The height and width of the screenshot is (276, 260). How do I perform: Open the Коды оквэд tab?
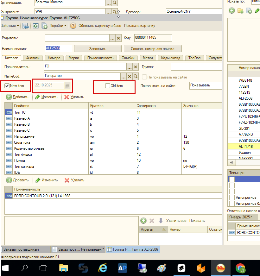pyautogui.click(x=170, y=58)
